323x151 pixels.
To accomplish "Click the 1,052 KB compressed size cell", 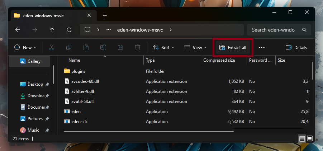I will (x=236, y=81).
